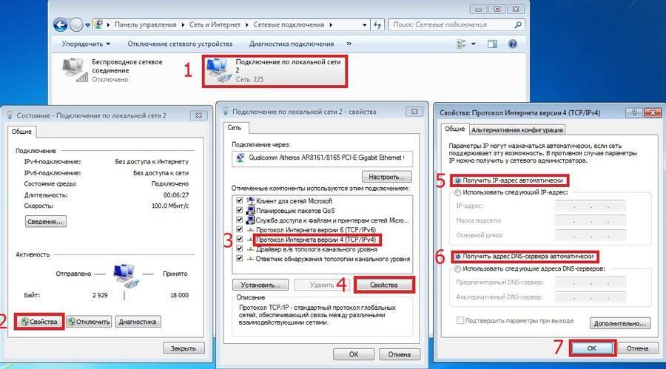The width and height of the screenshot is (666, 369).
Task: Click the Настроить... button
Action: (x=386, y=176)
